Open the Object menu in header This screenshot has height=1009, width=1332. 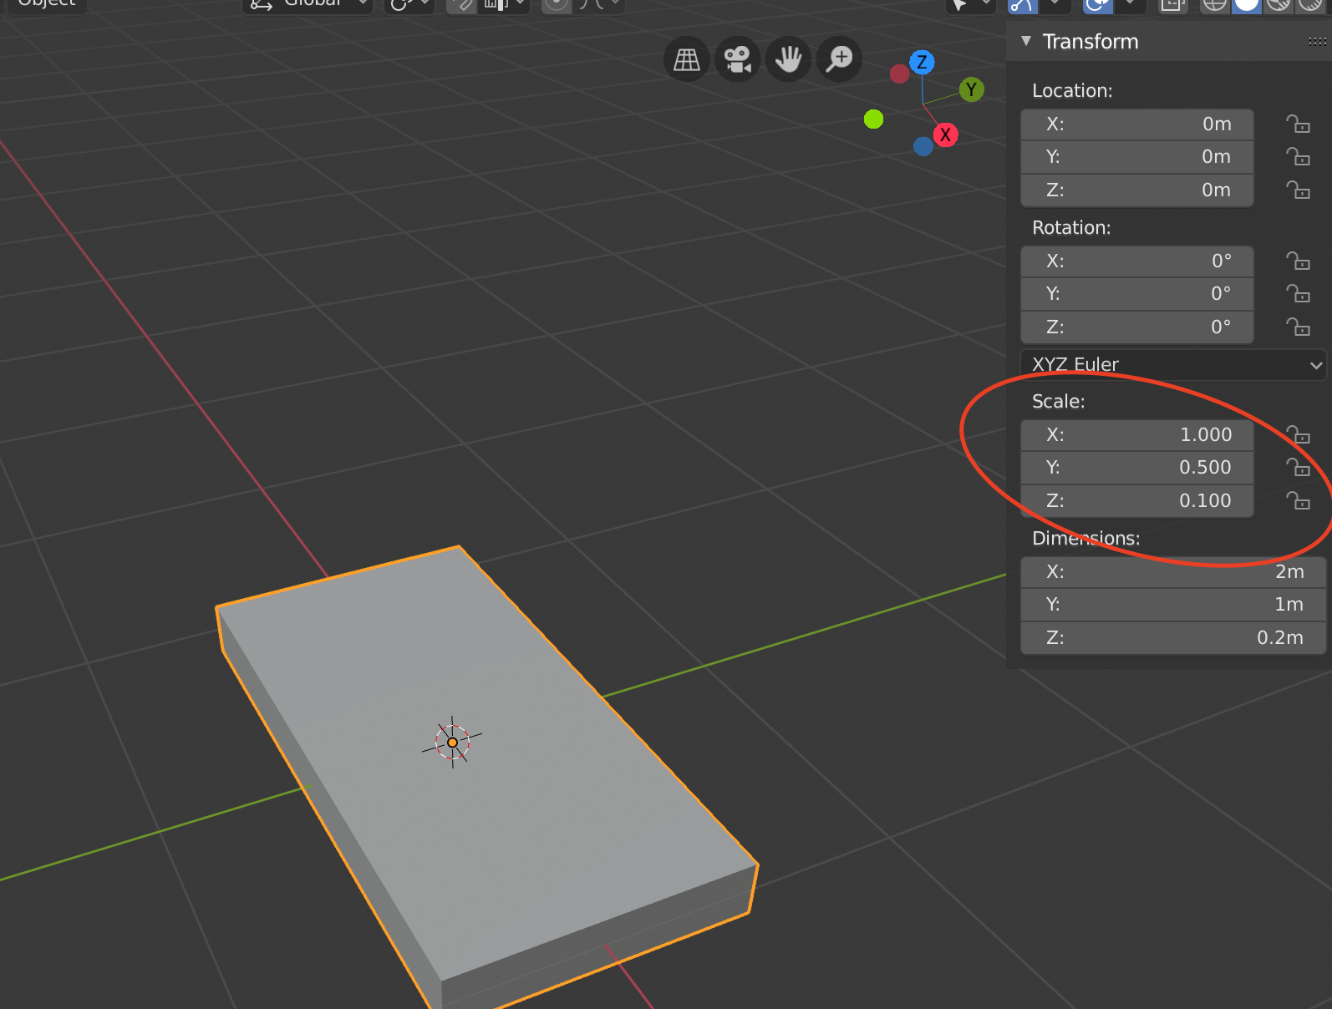[47, 4]
